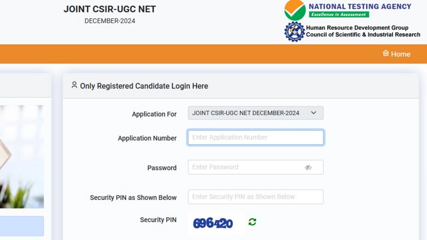This screenshot has height=240, width=427.
Task: Click the Excellence in Assessment green badge
Action: tap(339, 14)
